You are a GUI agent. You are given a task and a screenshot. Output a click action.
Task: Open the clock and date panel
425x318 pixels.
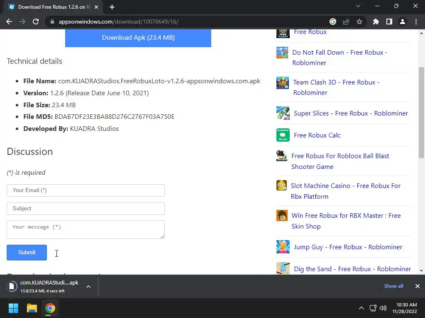pyautogui.click(x=405, y=308)
